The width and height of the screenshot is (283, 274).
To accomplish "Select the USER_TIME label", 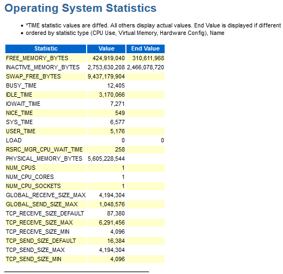I will tap(20, 131).
